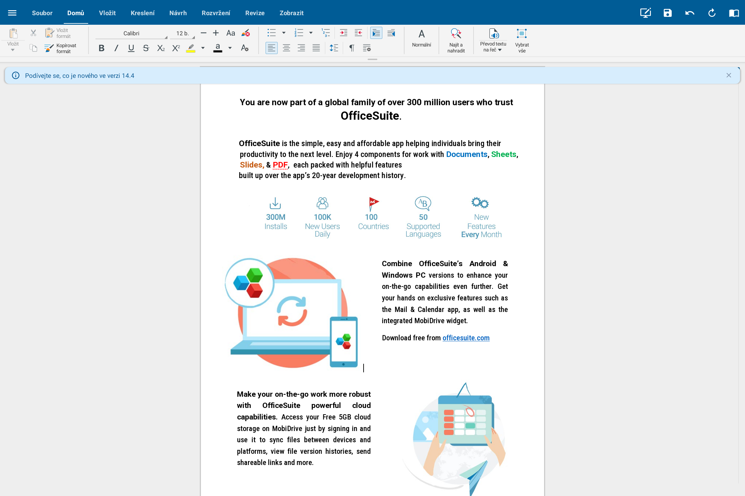
Task: Switch to the Revize tab
Action: (255, 13)
